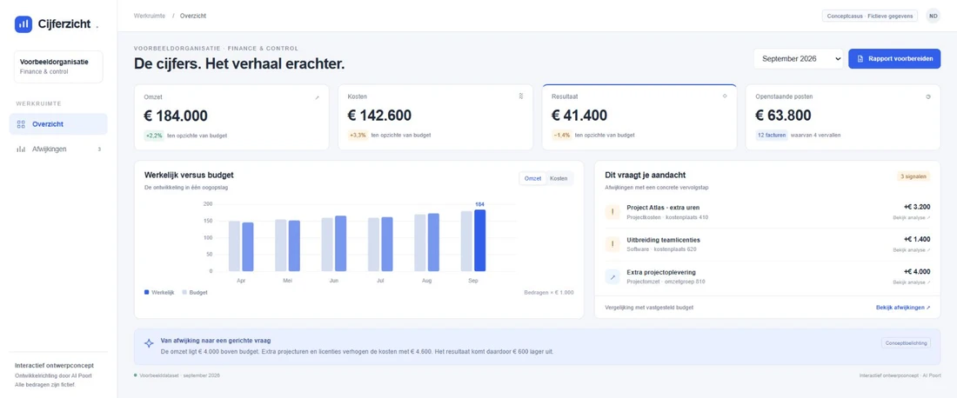Click the +3,3% badge on Kosten
This screenshot has height=398, width=957.
click(358, 136)
